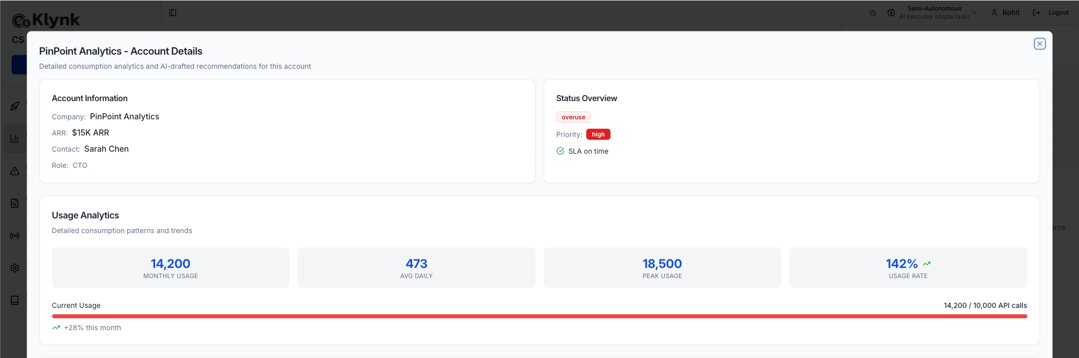1079x358 pixels.
Task: Click the Logout button
Action: pyautogui.click(x=1051, y=13)
